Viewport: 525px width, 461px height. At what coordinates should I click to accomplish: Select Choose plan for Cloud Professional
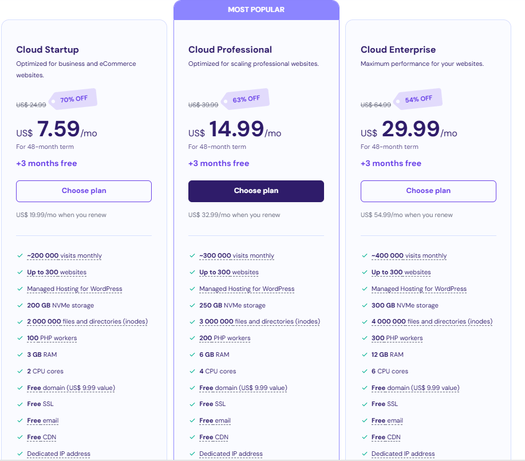(x=256, y=191)
